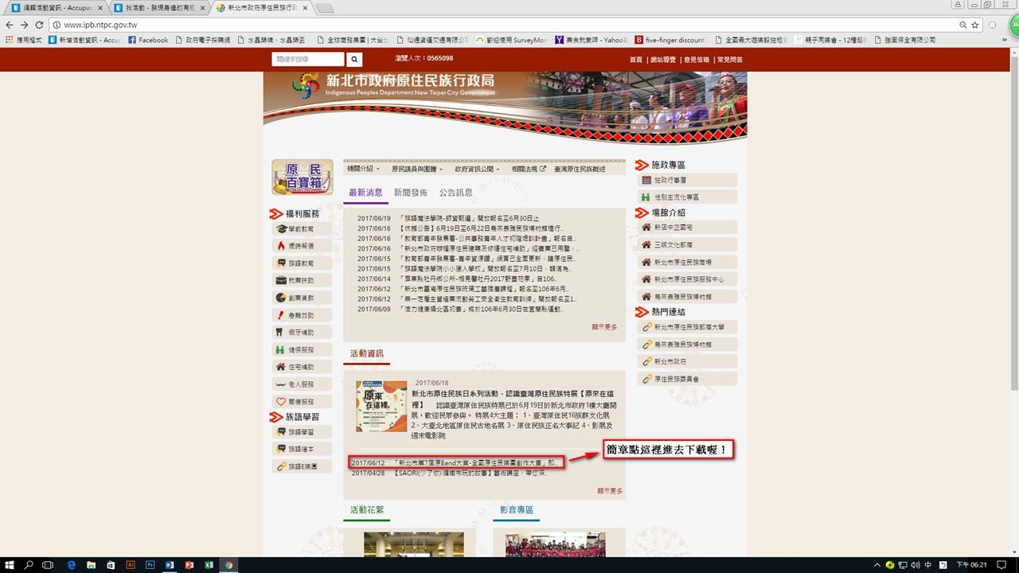
Task: Click the 網站導覽 link in header
Action: [662, 60]
